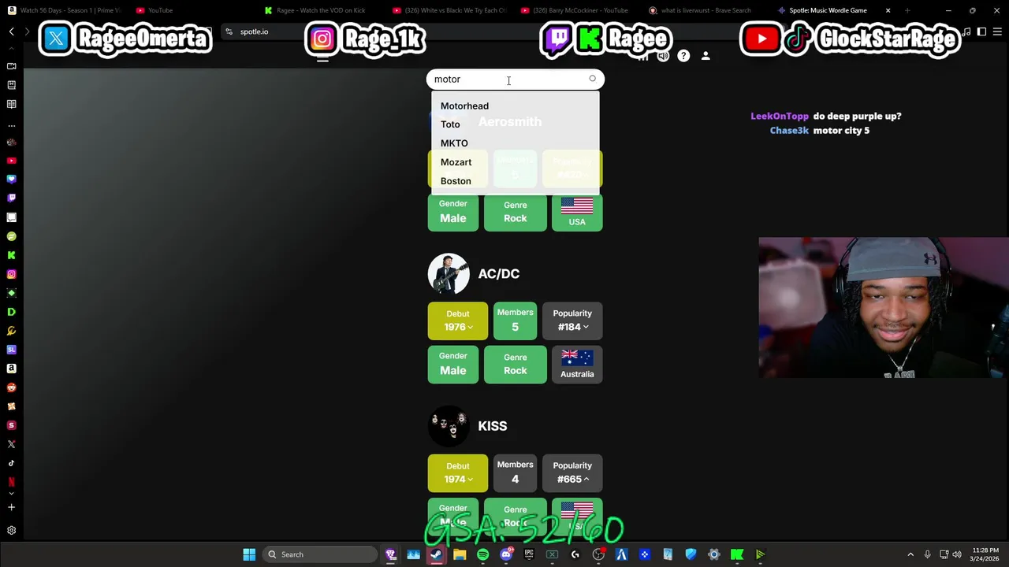Screen dimensions: 1009x567
Task: Expand KISS Popularity #665 hint
Action: (x=586, y=479)
